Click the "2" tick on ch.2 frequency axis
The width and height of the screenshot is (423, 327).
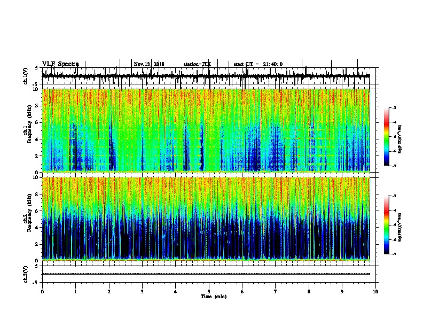pyautogui.click(x=38, y=244)
